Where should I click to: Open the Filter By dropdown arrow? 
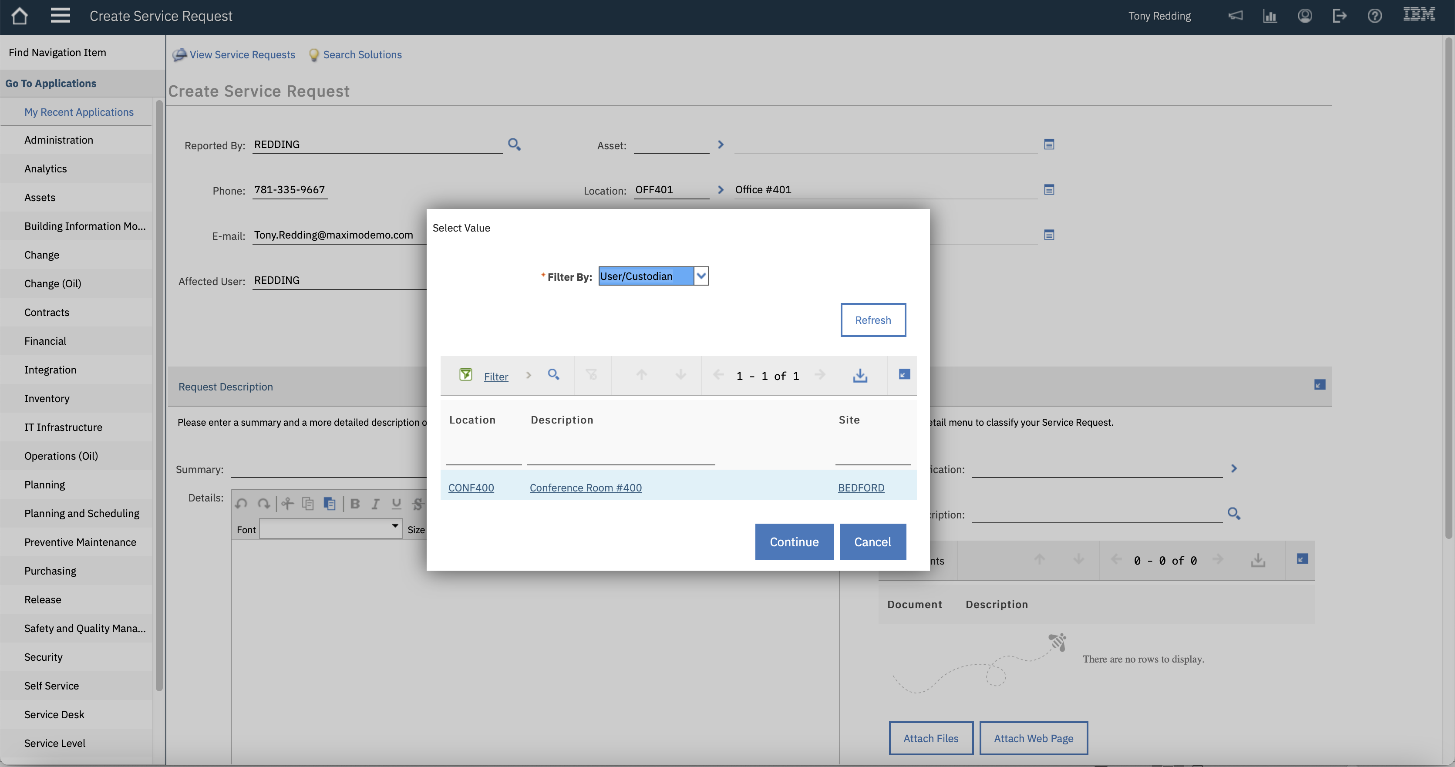701,276
